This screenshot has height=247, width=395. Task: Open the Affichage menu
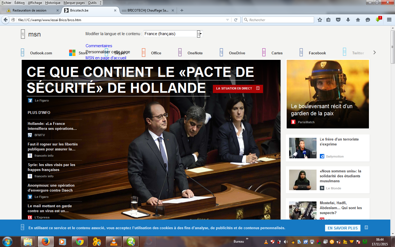[x=35, y=3]
